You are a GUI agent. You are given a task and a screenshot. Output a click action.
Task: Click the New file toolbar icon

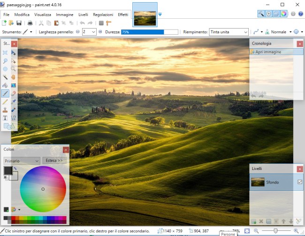pos(4,23)
